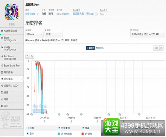Viewport: 166px width, 137px height.
Task: Uncheck the 游戏 checkbox
Action: (83, 128)
